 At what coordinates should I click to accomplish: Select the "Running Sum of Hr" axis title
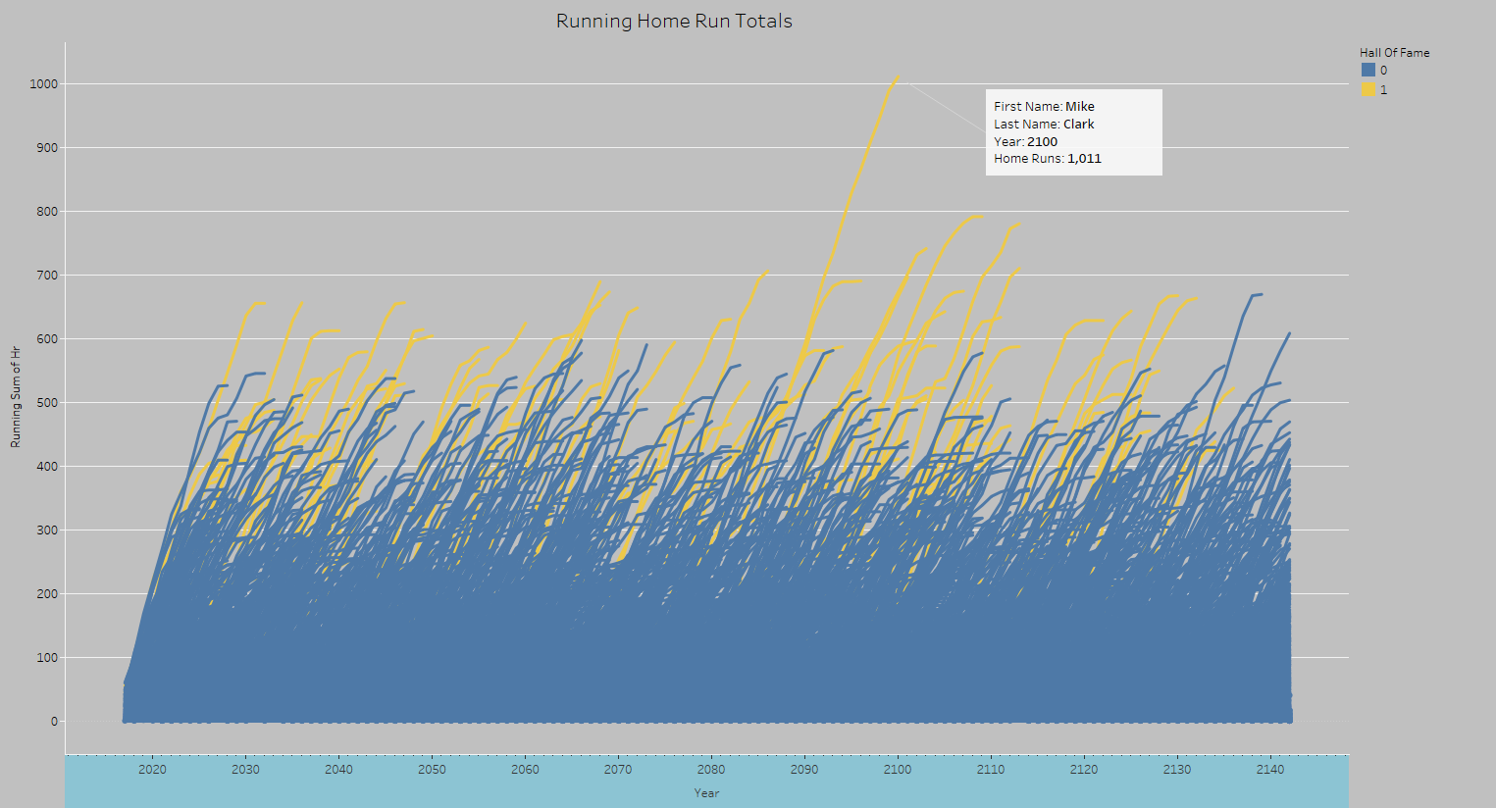pyautogui.click(x=16, y=396)
